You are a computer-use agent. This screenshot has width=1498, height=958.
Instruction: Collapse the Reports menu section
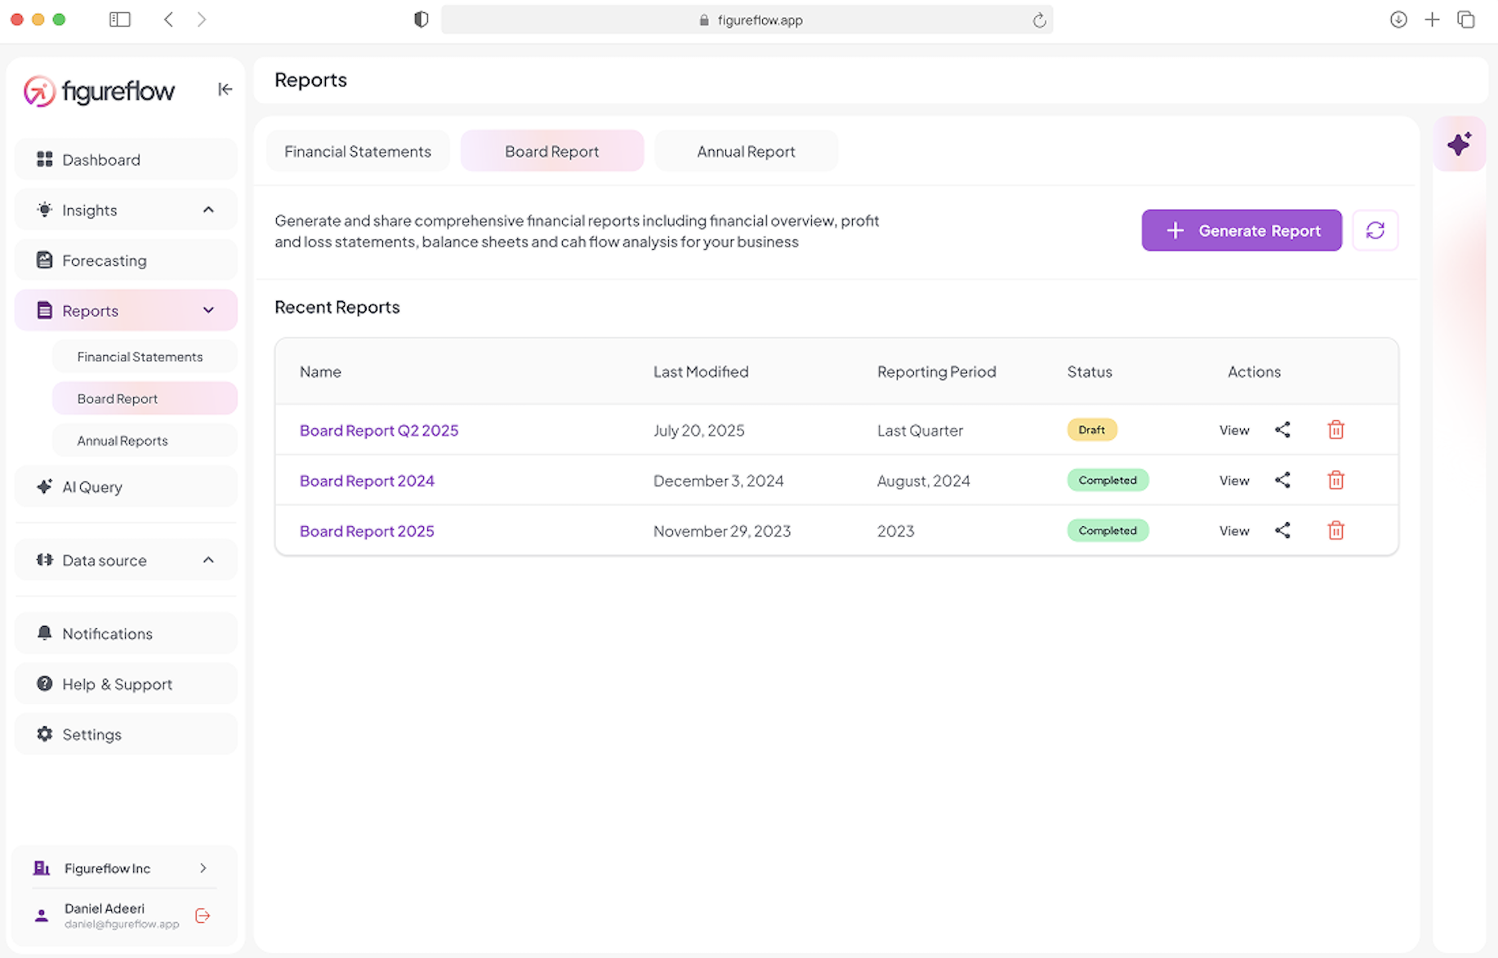(x=208, y=311)
